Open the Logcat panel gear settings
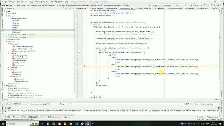Image resolution: width=224 pixels, height=126 pixels. pyautogui.click(x=216, y=100)
